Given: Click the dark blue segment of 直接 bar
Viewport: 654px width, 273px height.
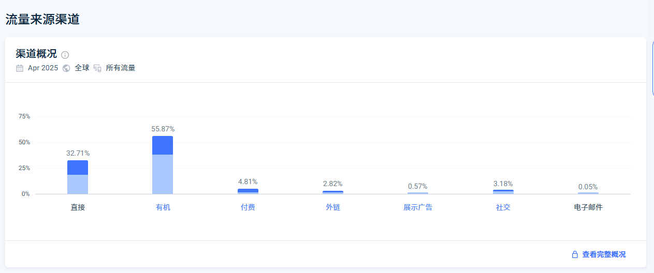Looking at the screenshot, I should [78, 168].
